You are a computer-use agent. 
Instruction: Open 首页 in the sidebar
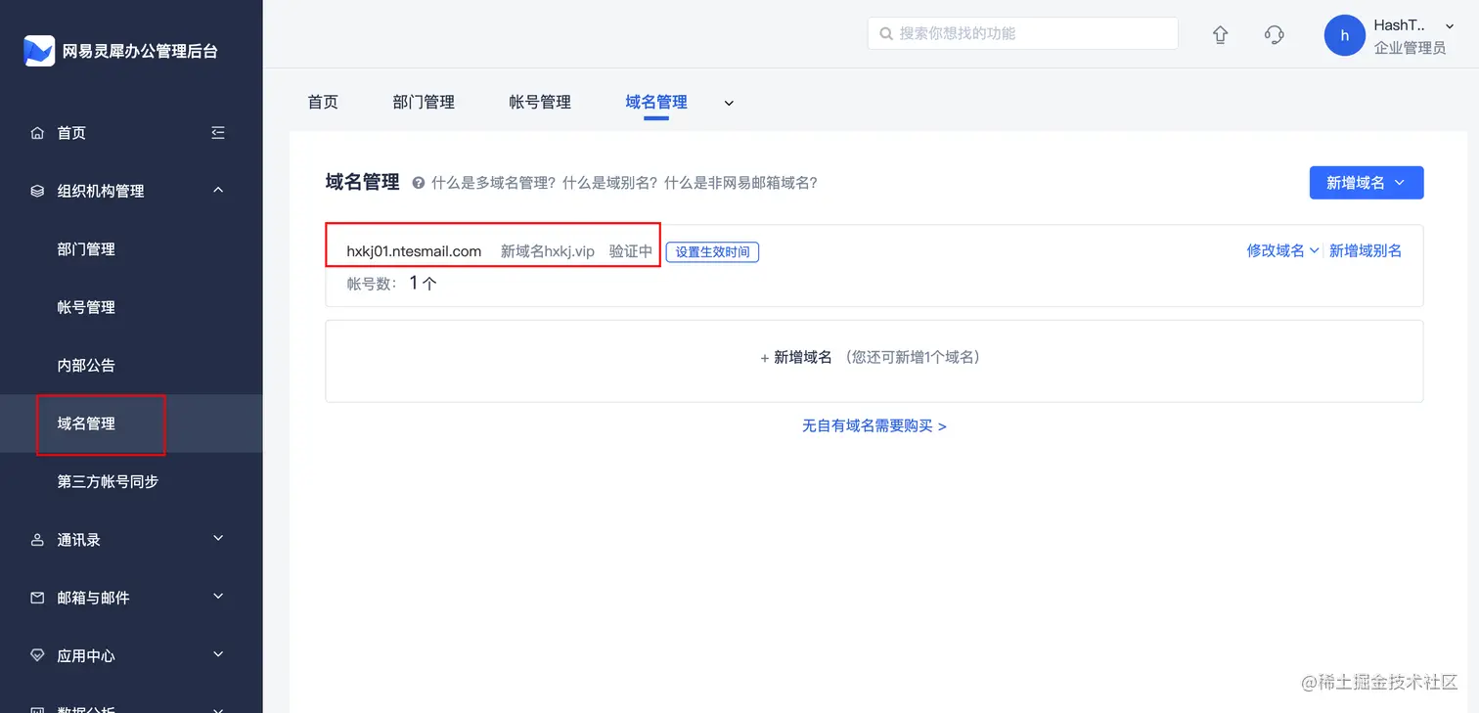71,133
